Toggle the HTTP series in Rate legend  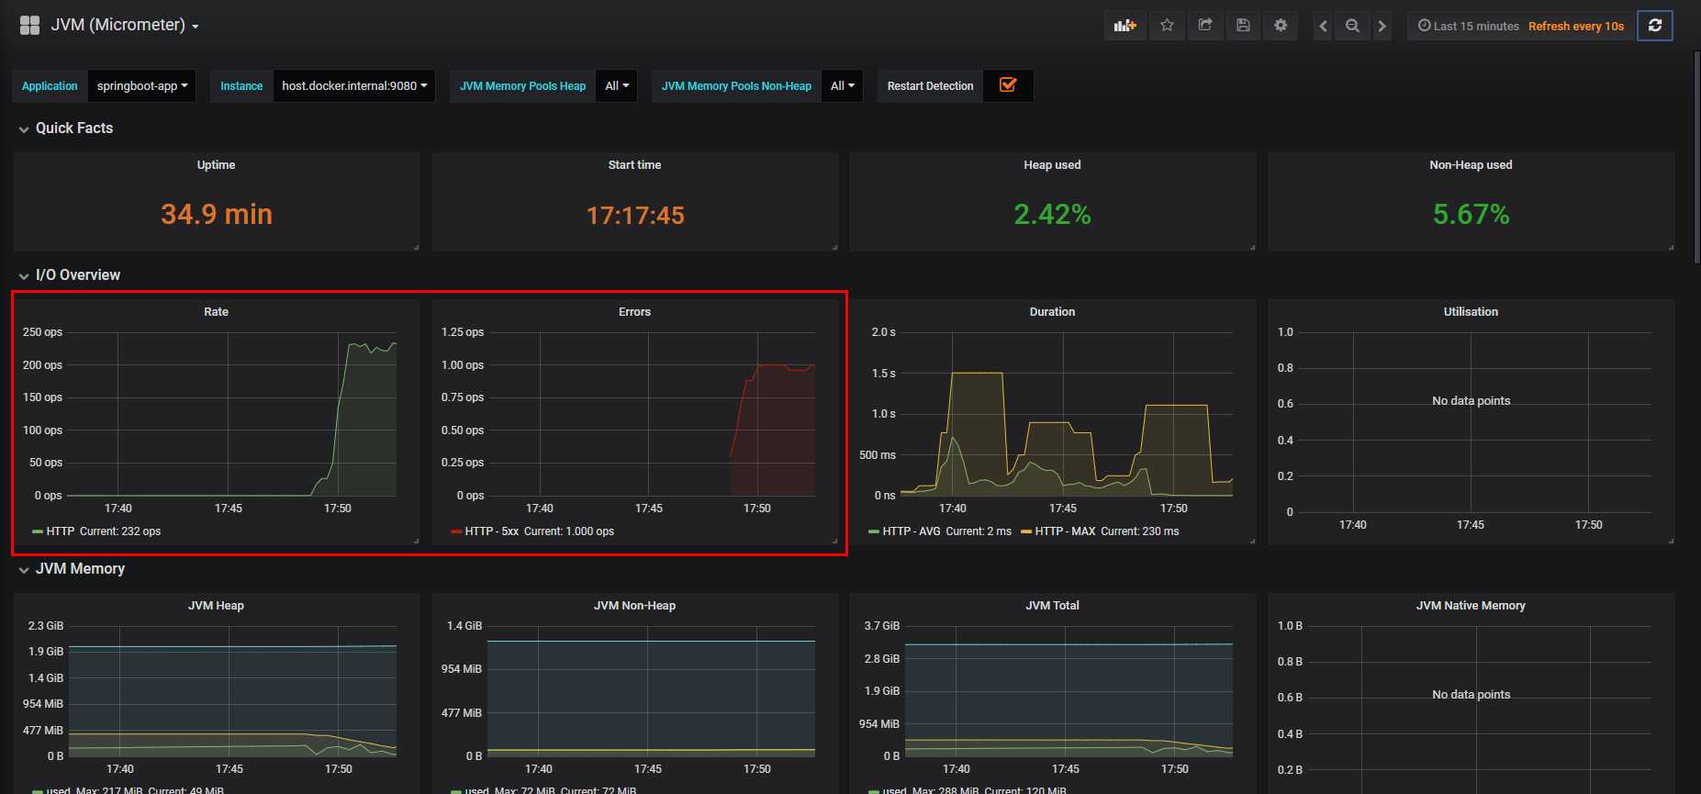click(61, 531)
